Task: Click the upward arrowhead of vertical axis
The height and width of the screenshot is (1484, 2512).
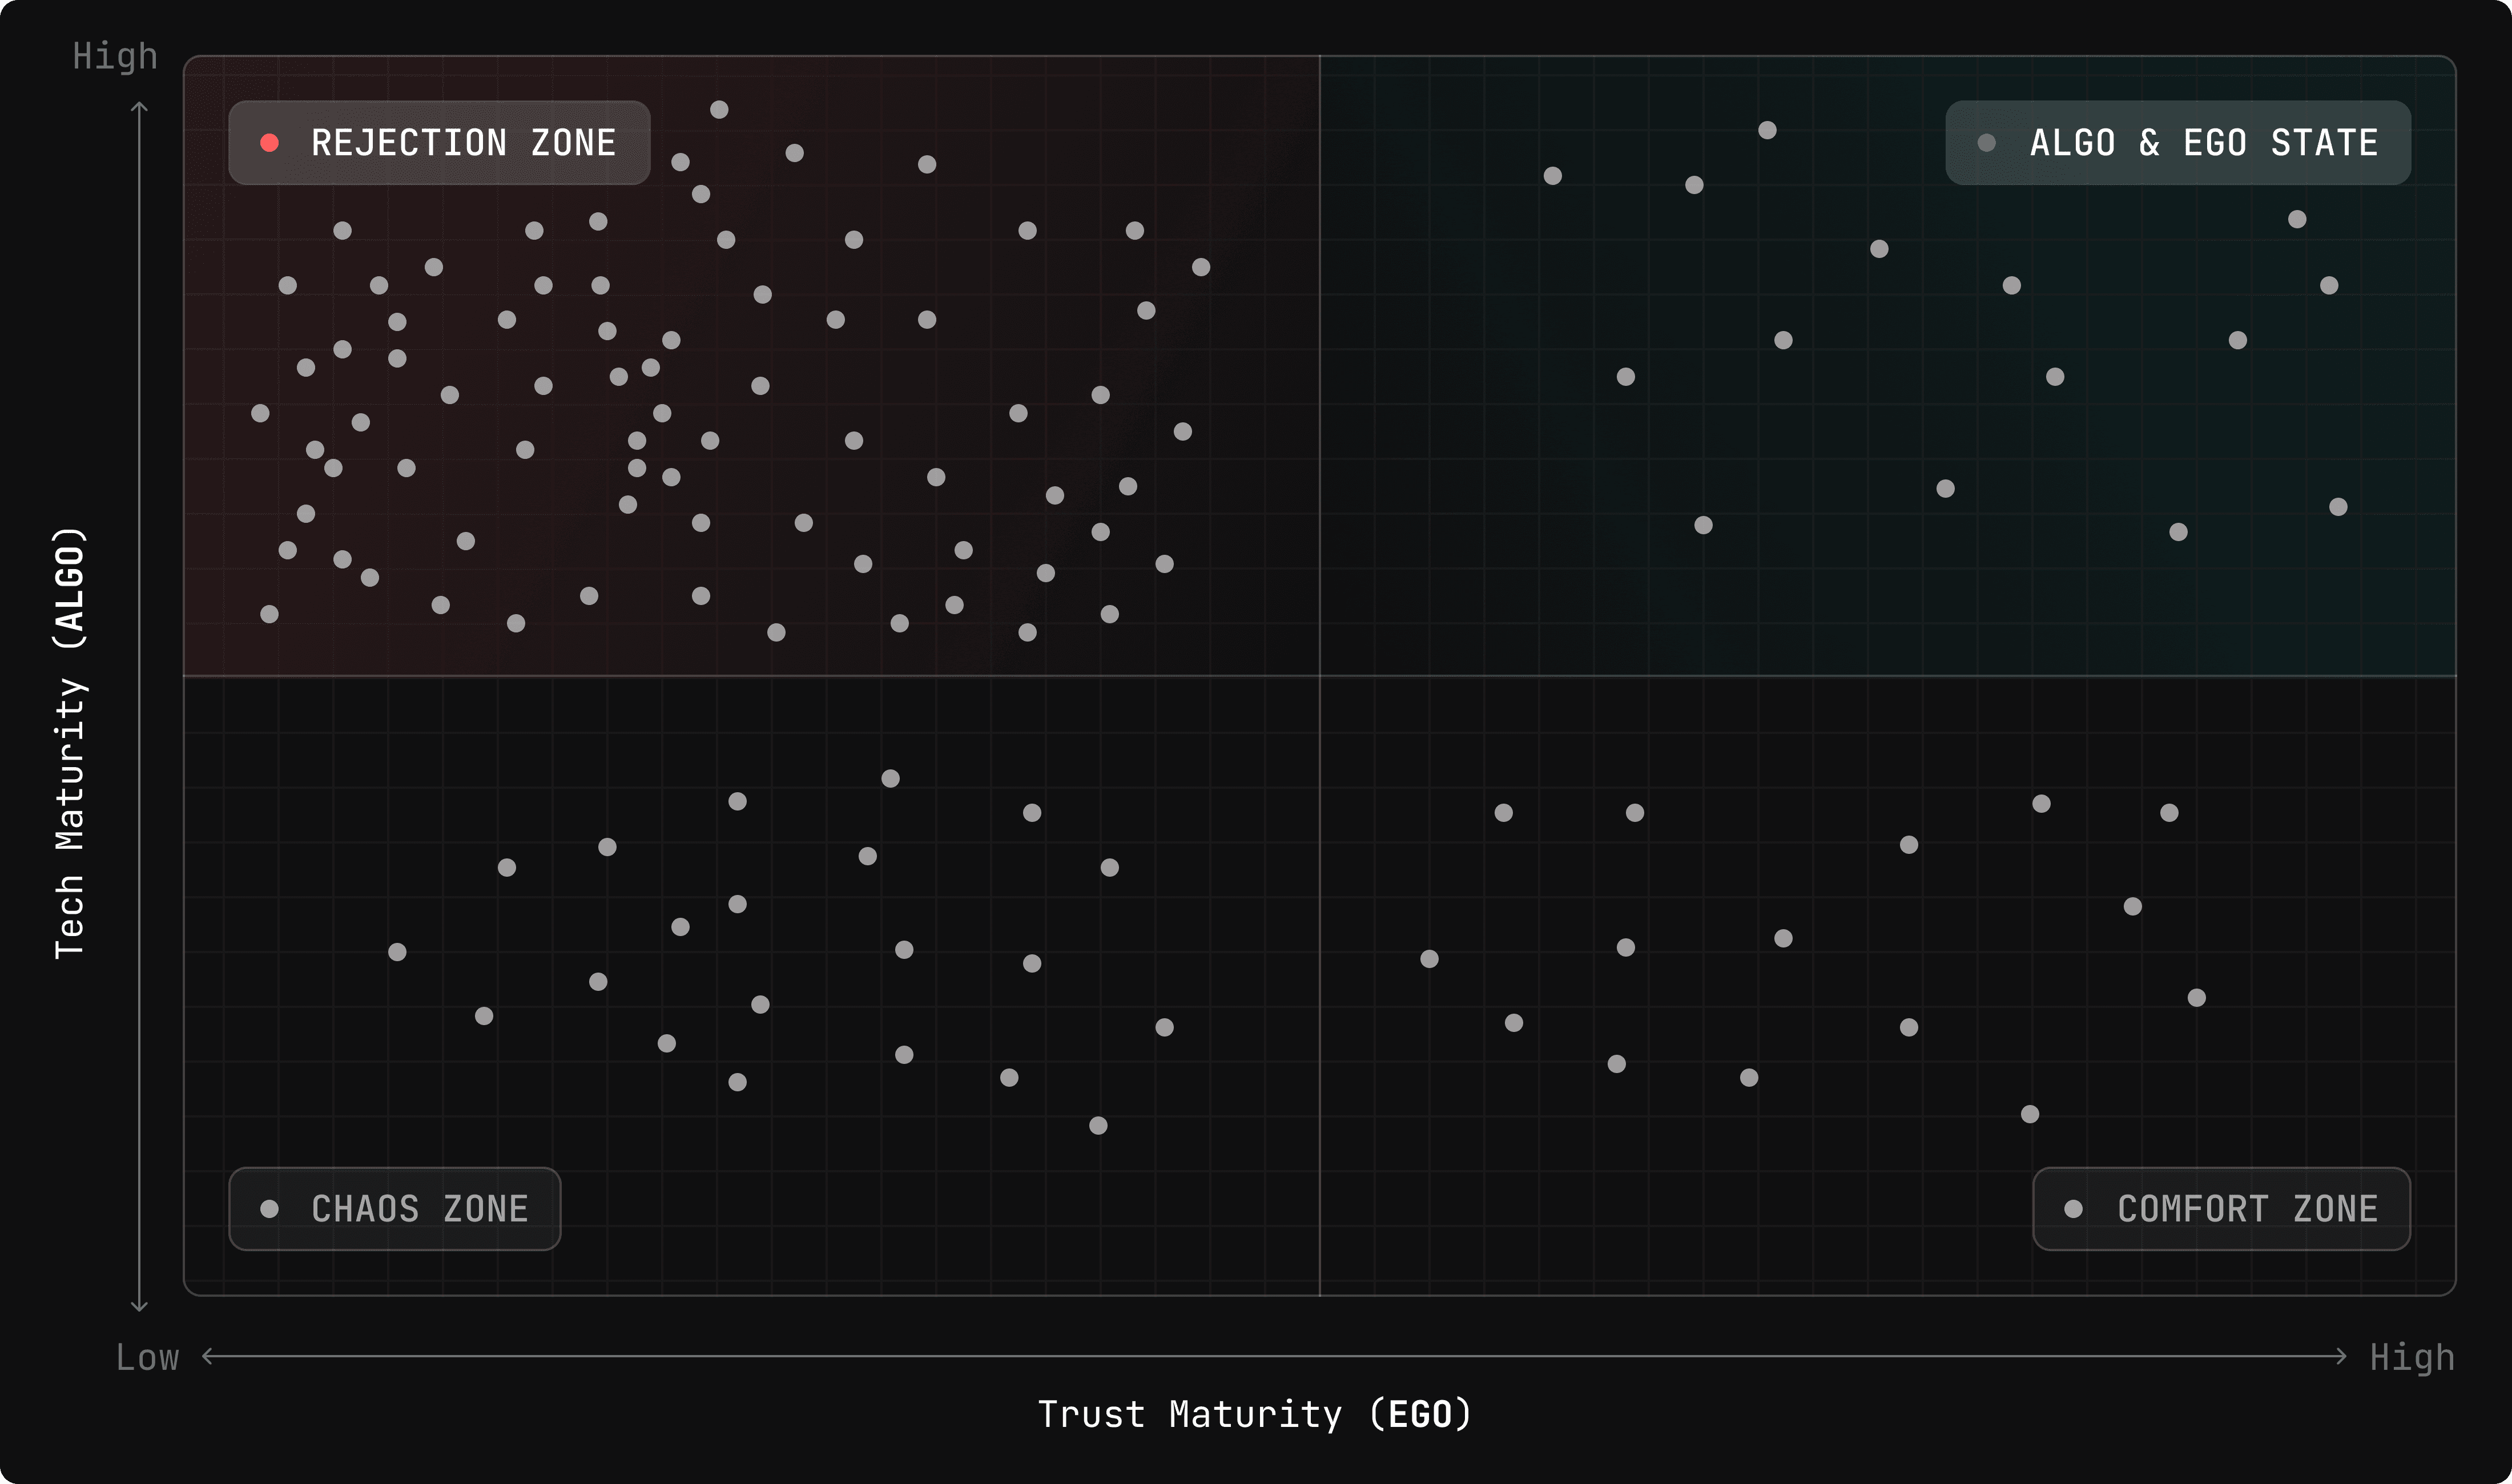Action: point(140,106)
